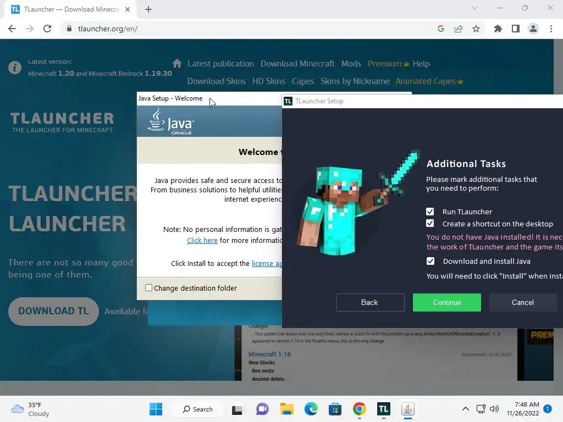This screenshot has width=563, height=422.
Task: Switch to Chrome on the taskbar
Action: (x=360, y=409)
